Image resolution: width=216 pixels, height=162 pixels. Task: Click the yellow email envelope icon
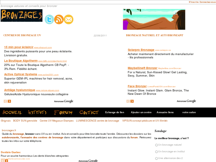pos(69,19)
